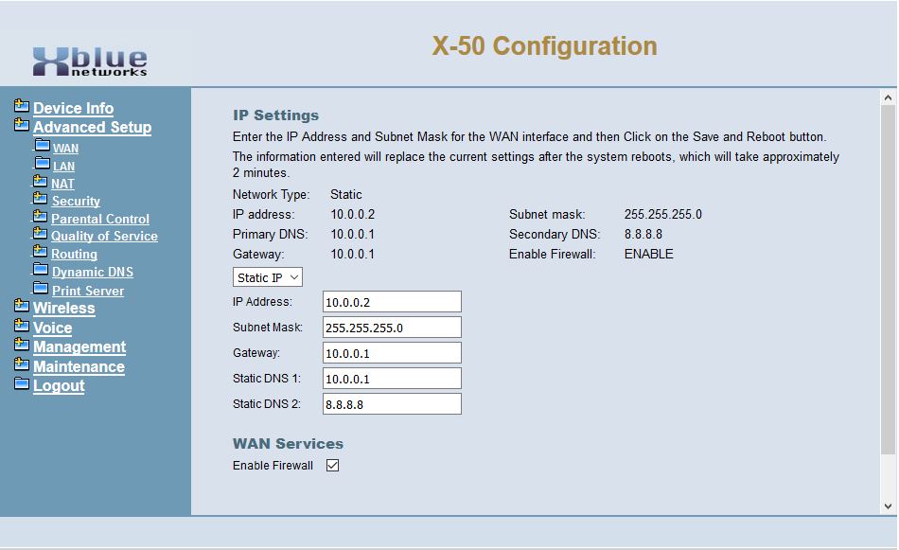Click the folder icon beside Voice

(22, 327)
